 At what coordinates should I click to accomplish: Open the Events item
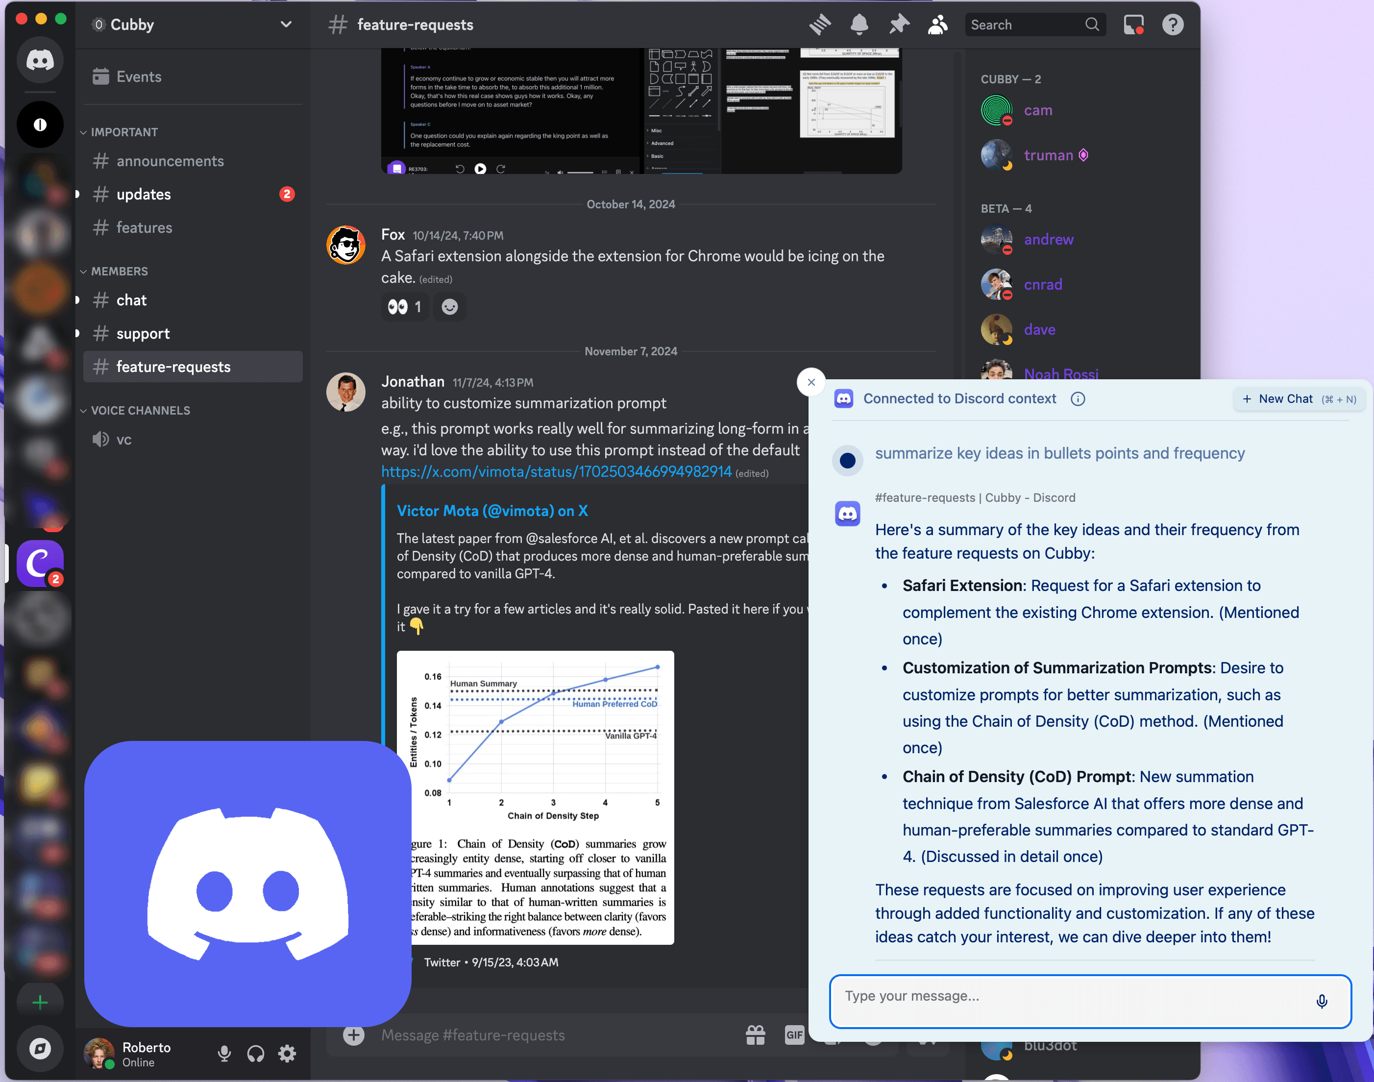coord(193,76)
